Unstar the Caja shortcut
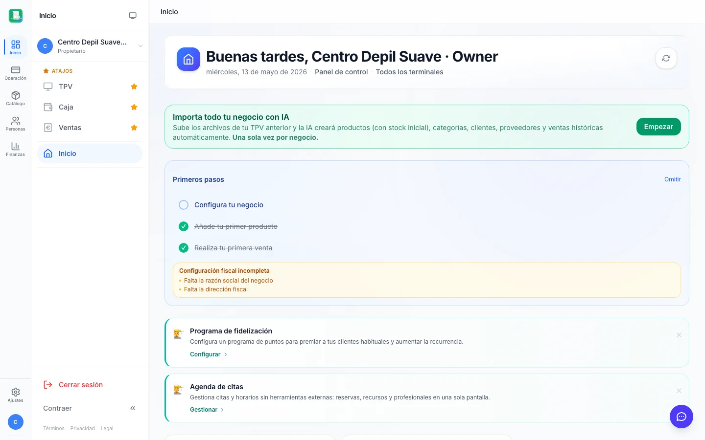 click(x=134, y=107)
